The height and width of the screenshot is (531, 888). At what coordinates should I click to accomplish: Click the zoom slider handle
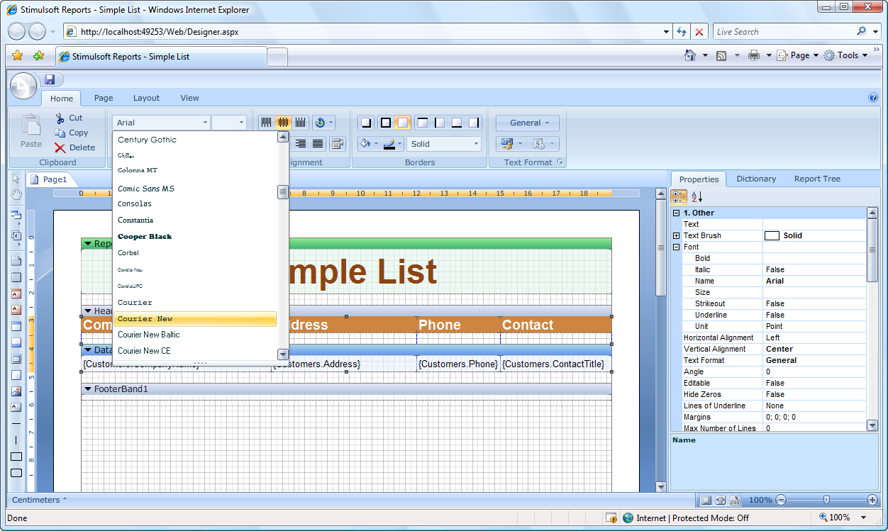[x=826, y=500]
